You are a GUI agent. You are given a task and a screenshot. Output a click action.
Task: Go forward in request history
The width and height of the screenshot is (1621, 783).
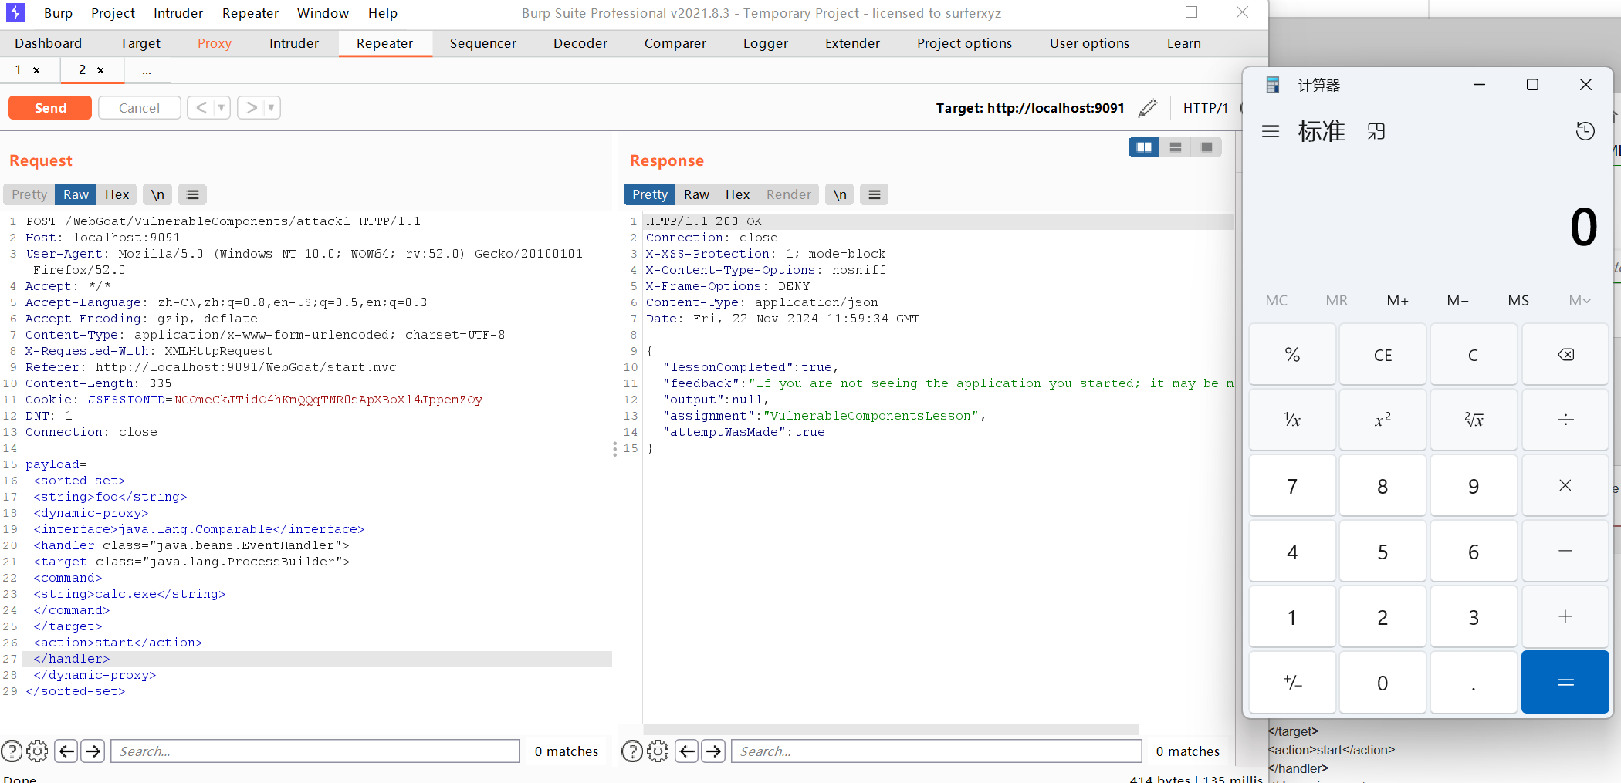(x=251, y=108)
